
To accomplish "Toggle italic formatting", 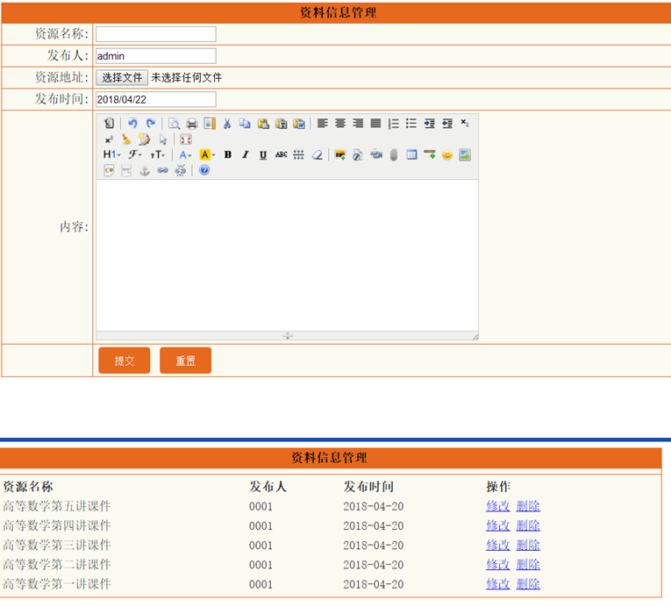I will (x=246, y=154).
